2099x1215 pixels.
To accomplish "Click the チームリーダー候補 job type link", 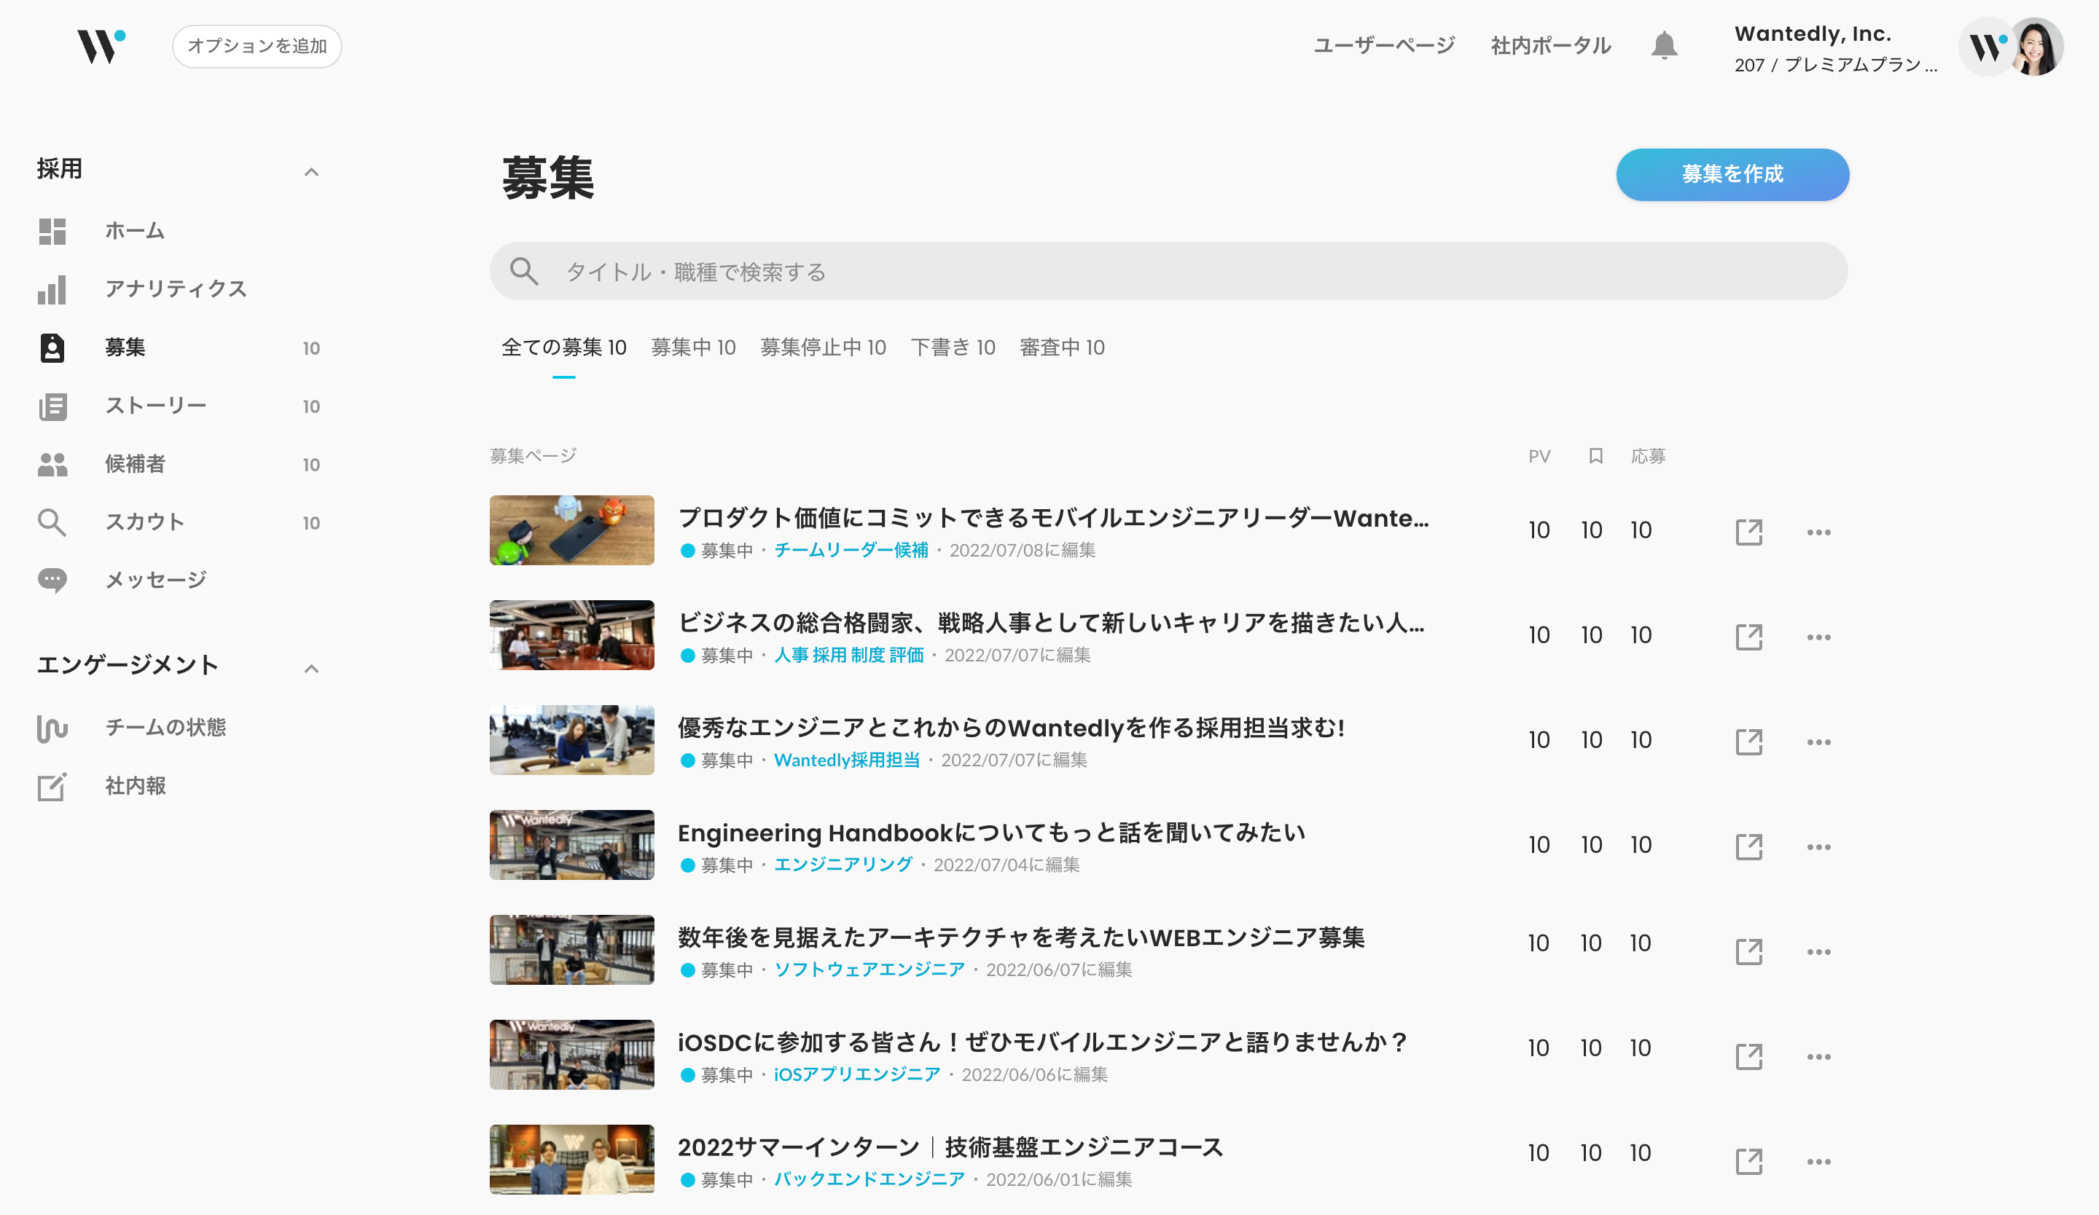I will pyautogui.click(x=851, y=550).
